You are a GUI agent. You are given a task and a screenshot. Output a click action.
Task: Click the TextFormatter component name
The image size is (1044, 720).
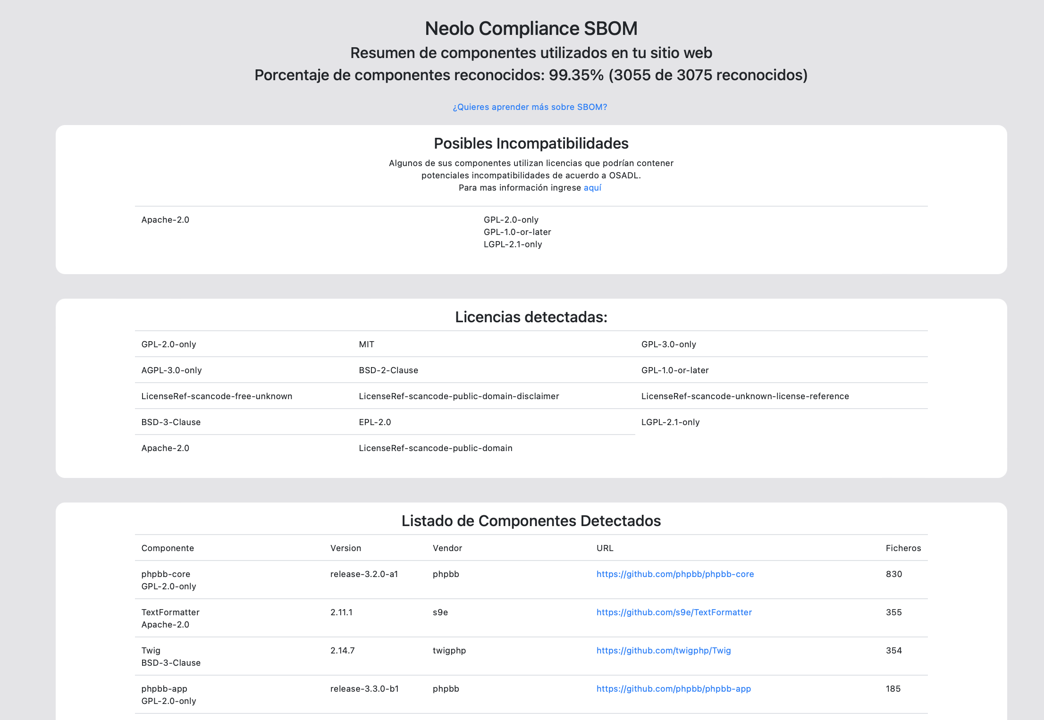click(x=170, y=612)
